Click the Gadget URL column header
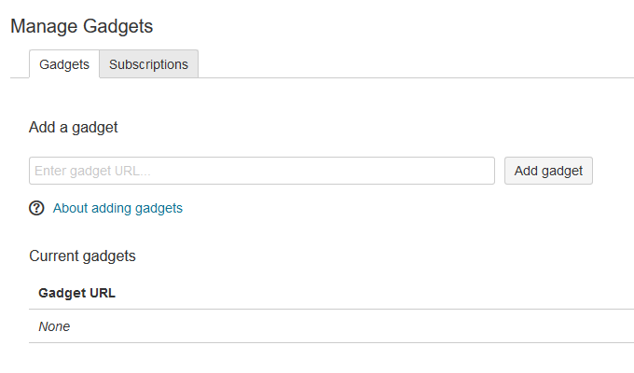This screenshot has height=373, width=634. tap(76, 293)
